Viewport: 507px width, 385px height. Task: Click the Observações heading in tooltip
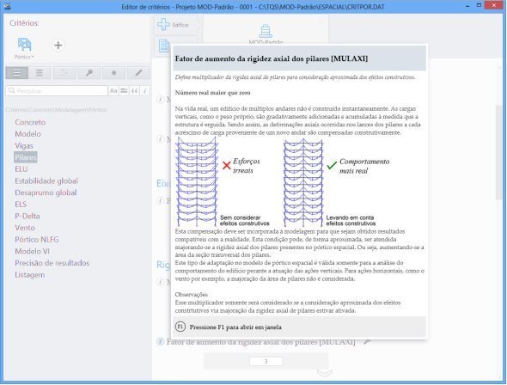click(x=192, y=295)
